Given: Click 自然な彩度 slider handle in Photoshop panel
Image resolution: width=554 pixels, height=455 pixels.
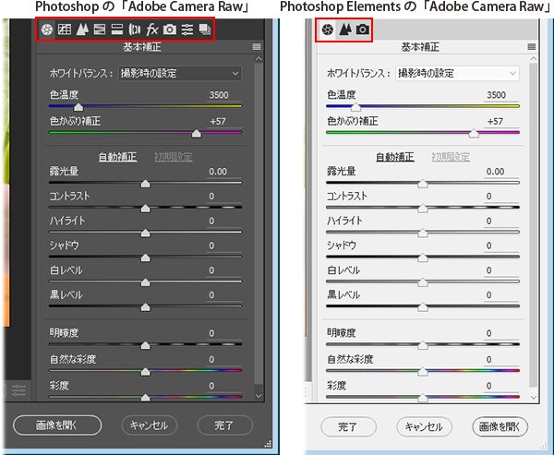Looking at the screenshot, I should 145,372.
